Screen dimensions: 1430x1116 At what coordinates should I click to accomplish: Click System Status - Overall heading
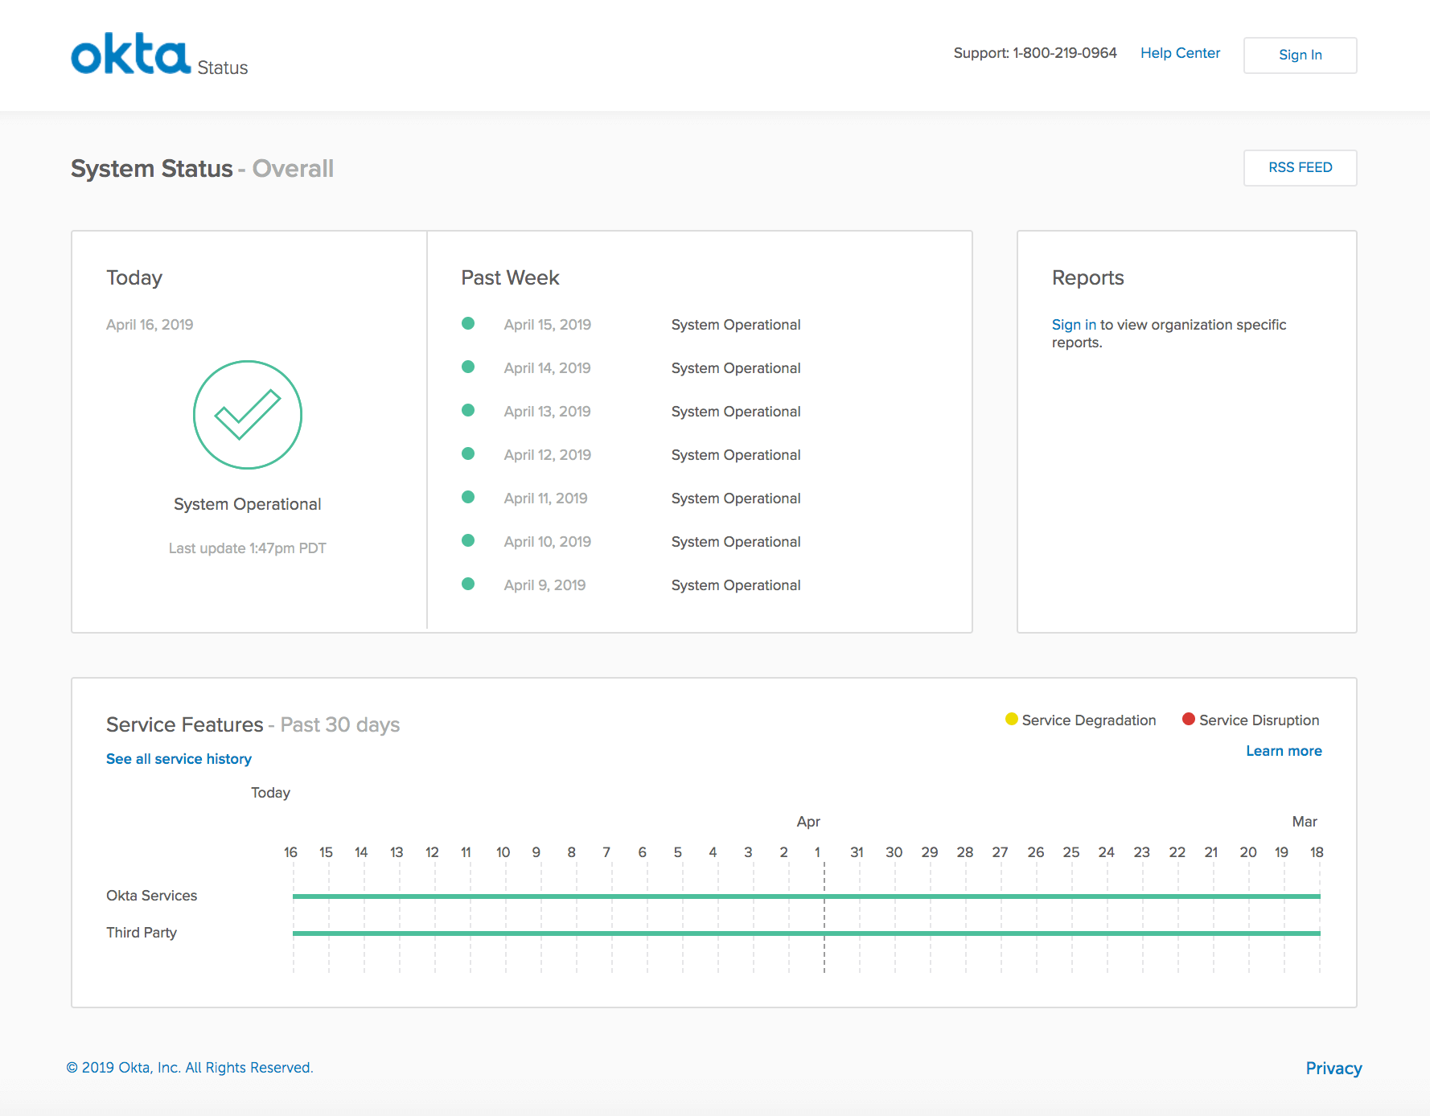tap(202, 169)
